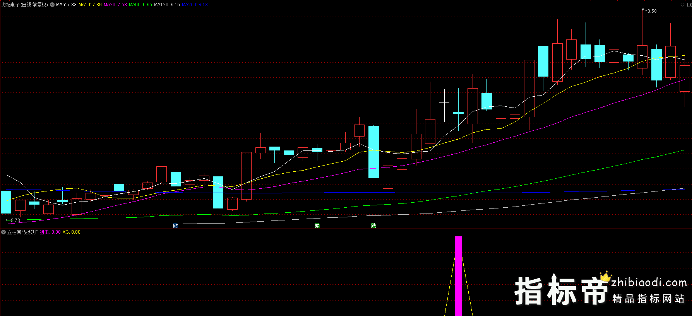Click the 狙击: 0.00 indicator value

tap(50, 232)
